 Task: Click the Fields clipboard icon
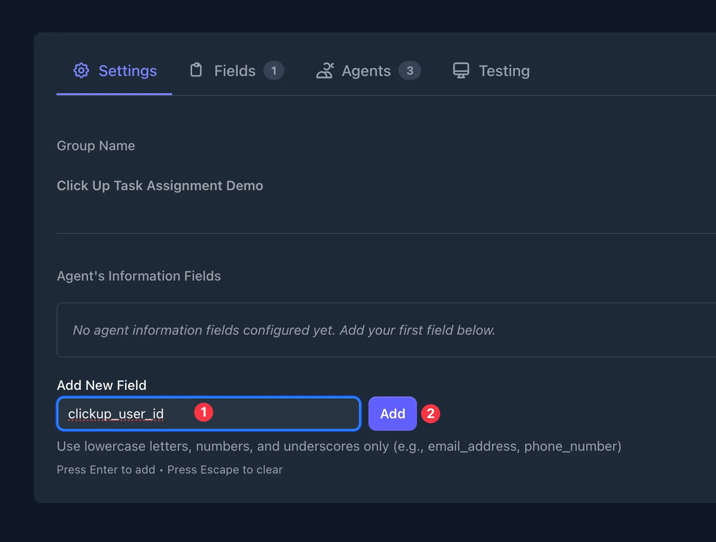coord(195,70)
